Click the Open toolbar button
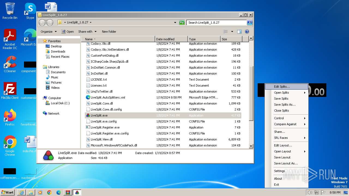Viewport: 349px width, 196px height. click(x=68, y=32)
